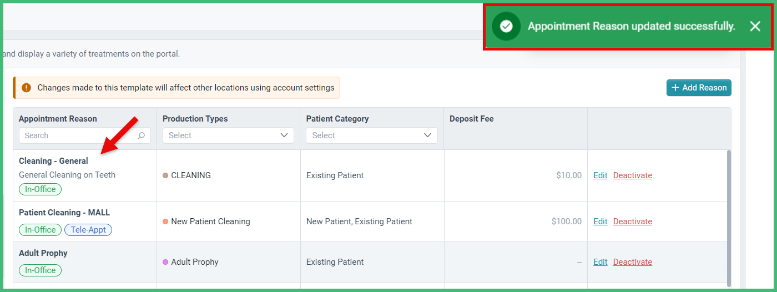
Task: Edit the Cleaning - General reason
Action: [601, 175]
